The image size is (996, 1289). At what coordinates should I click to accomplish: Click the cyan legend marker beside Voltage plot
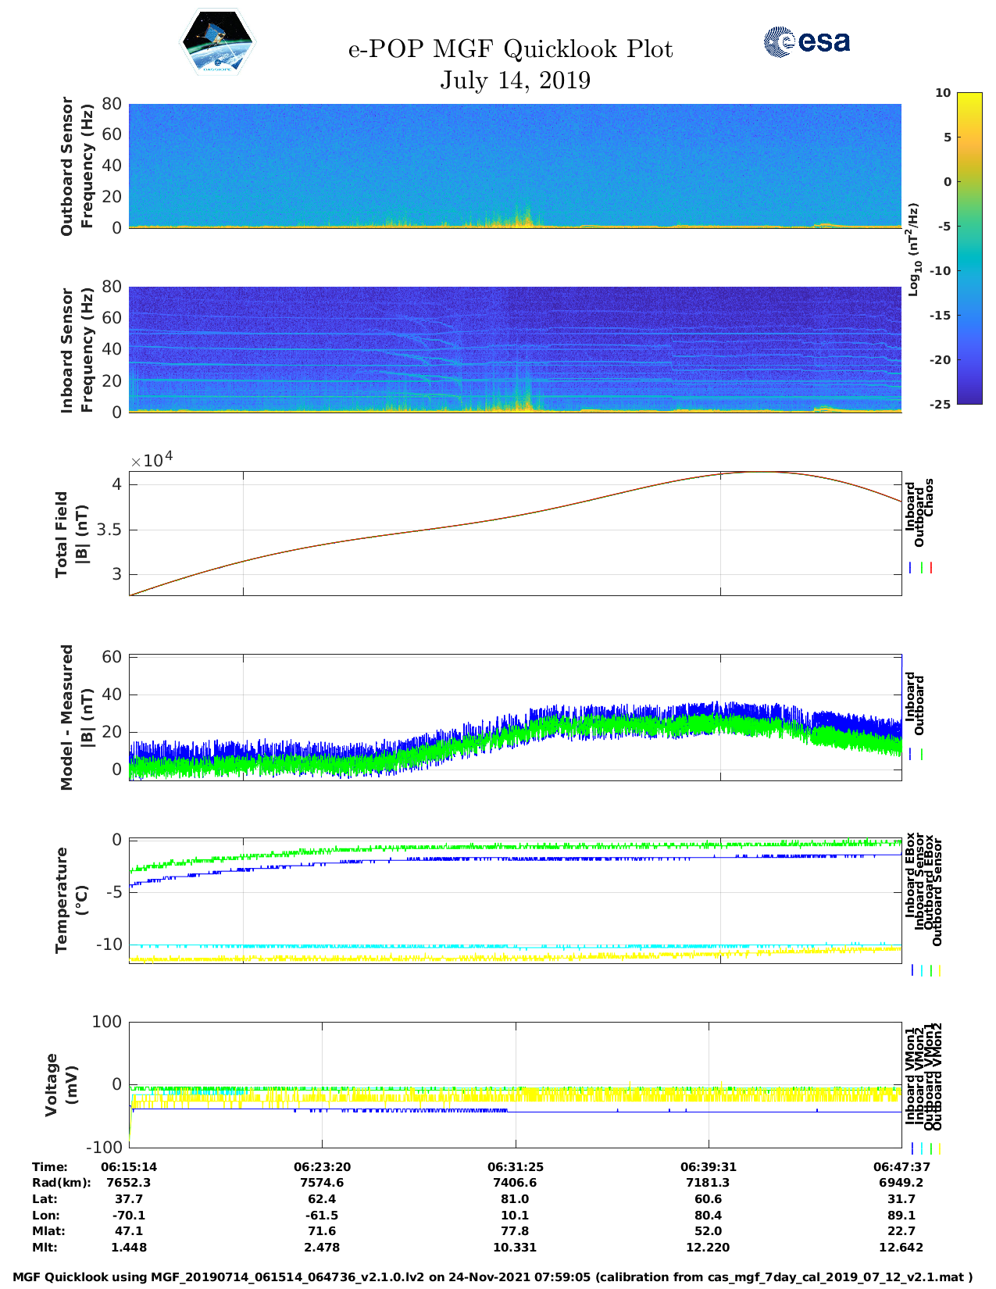[922, 1148]
